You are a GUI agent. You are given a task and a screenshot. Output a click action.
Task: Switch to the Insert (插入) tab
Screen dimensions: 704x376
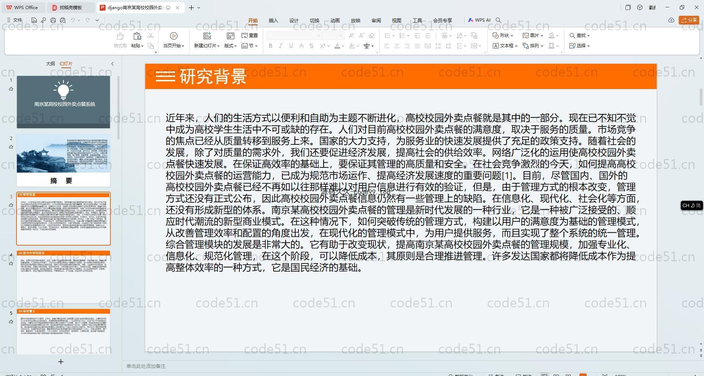[274, 21]
